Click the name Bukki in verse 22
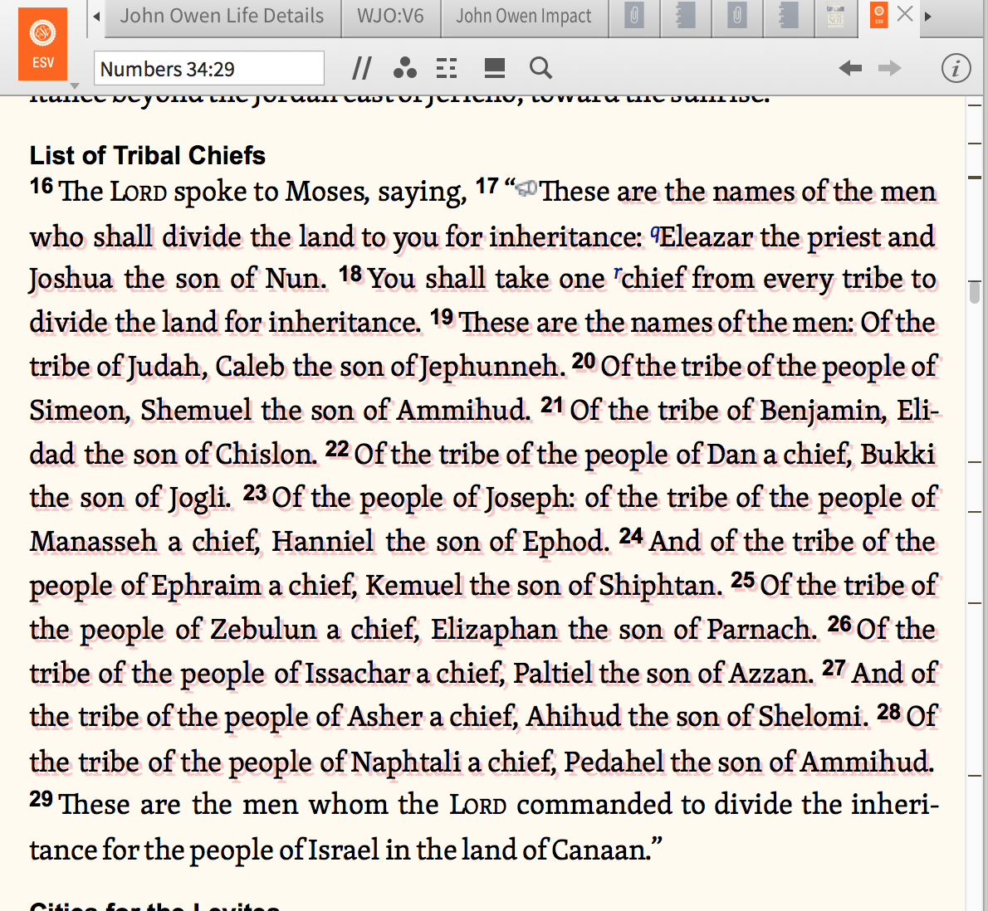This screenshot has width=988, height=911. coord(898,454)
